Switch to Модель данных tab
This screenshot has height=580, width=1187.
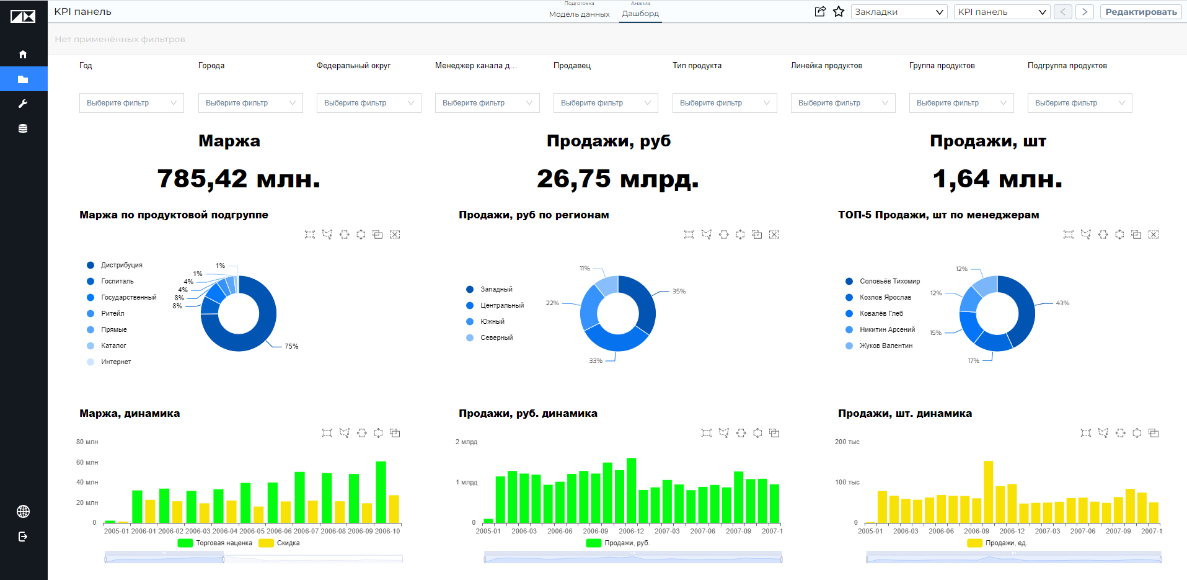click(x=579, y=14)
